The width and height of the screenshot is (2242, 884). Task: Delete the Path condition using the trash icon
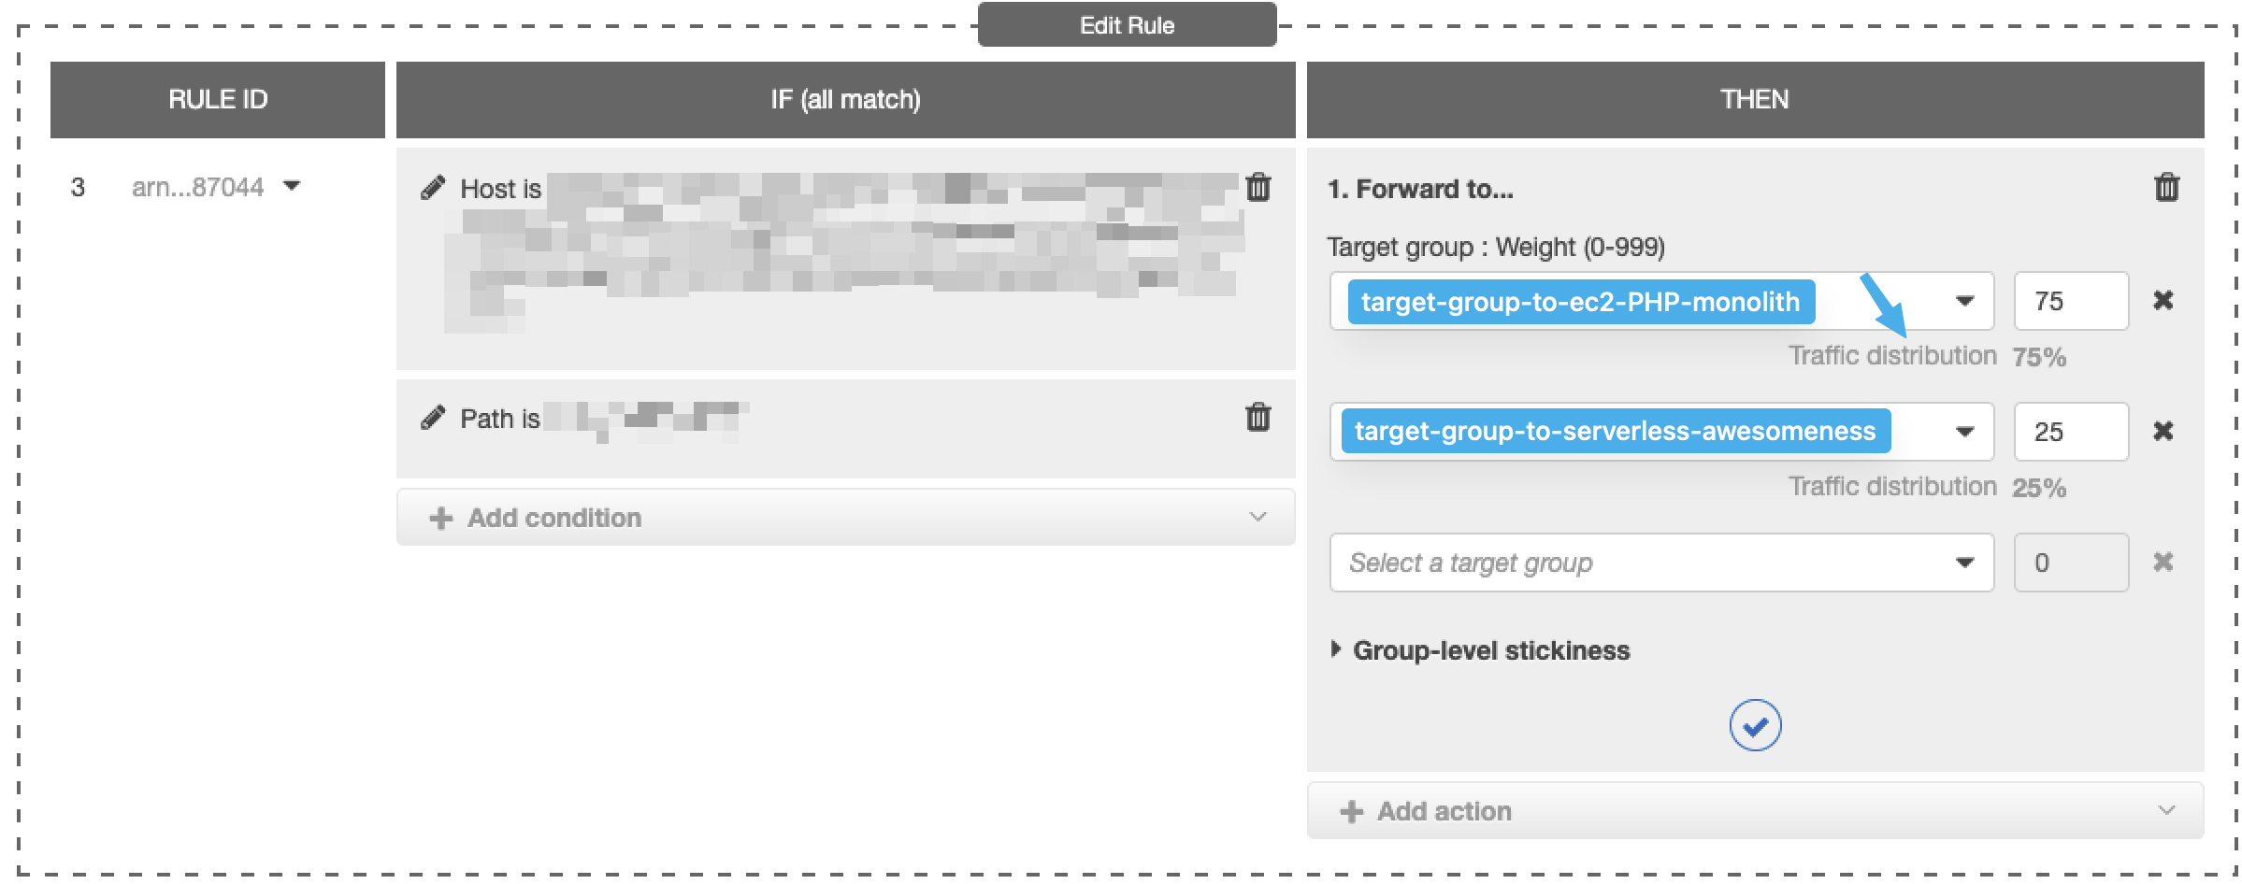(1259, 418)
